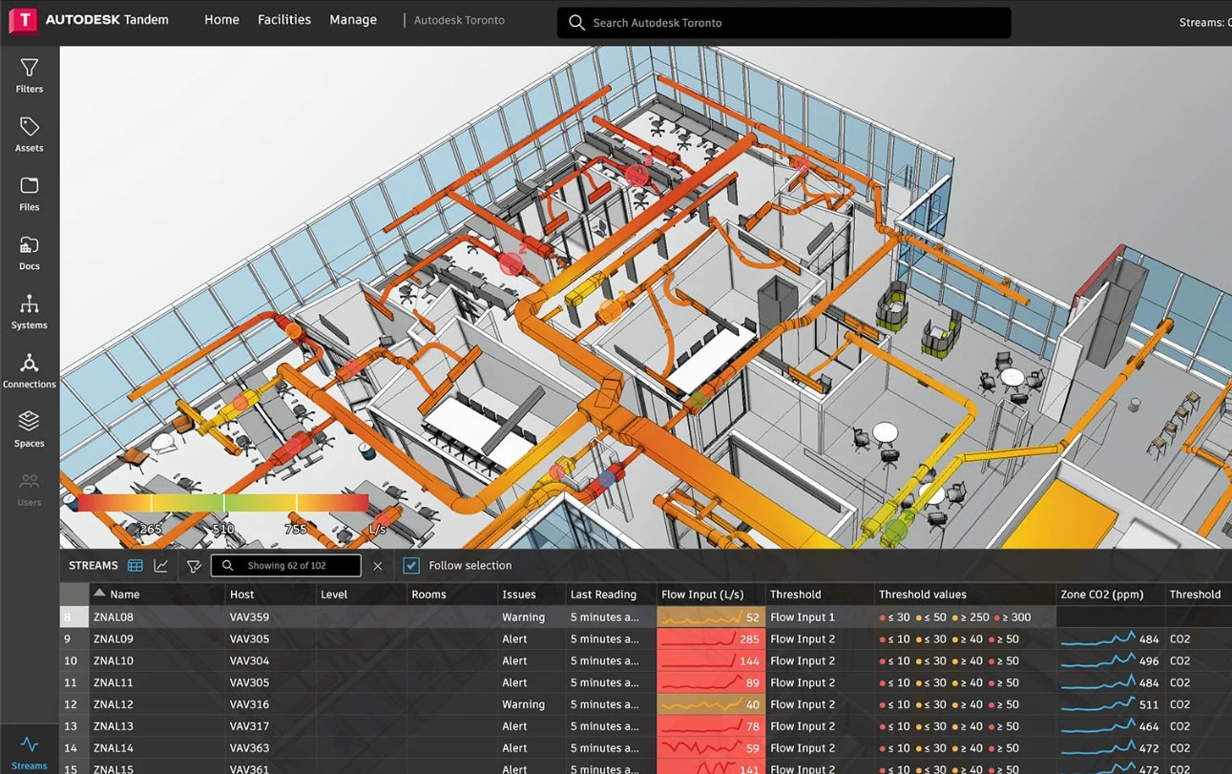Open the Assets panel in the sidebar
This screenshot has height=774, width=1232.
click(x=30, y=135)
